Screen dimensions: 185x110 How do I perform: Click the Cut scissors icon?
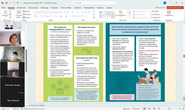click(x=10, y=11)
